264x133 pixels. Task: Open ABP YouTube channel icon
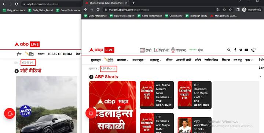[246, 50]
